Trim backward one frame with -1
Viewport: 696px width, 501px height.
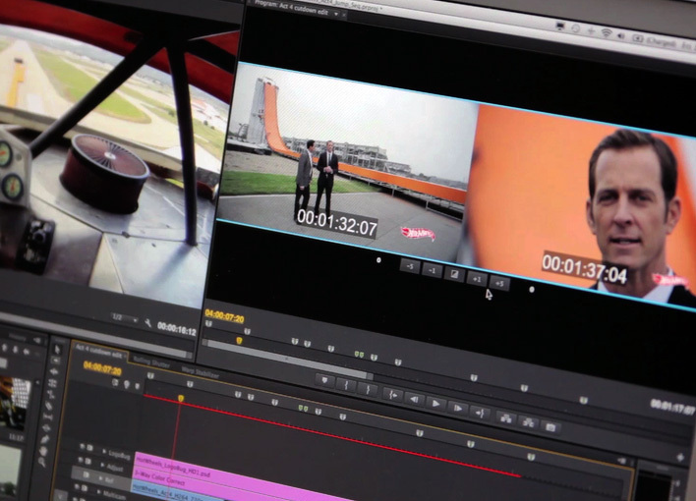click(432, 270)
